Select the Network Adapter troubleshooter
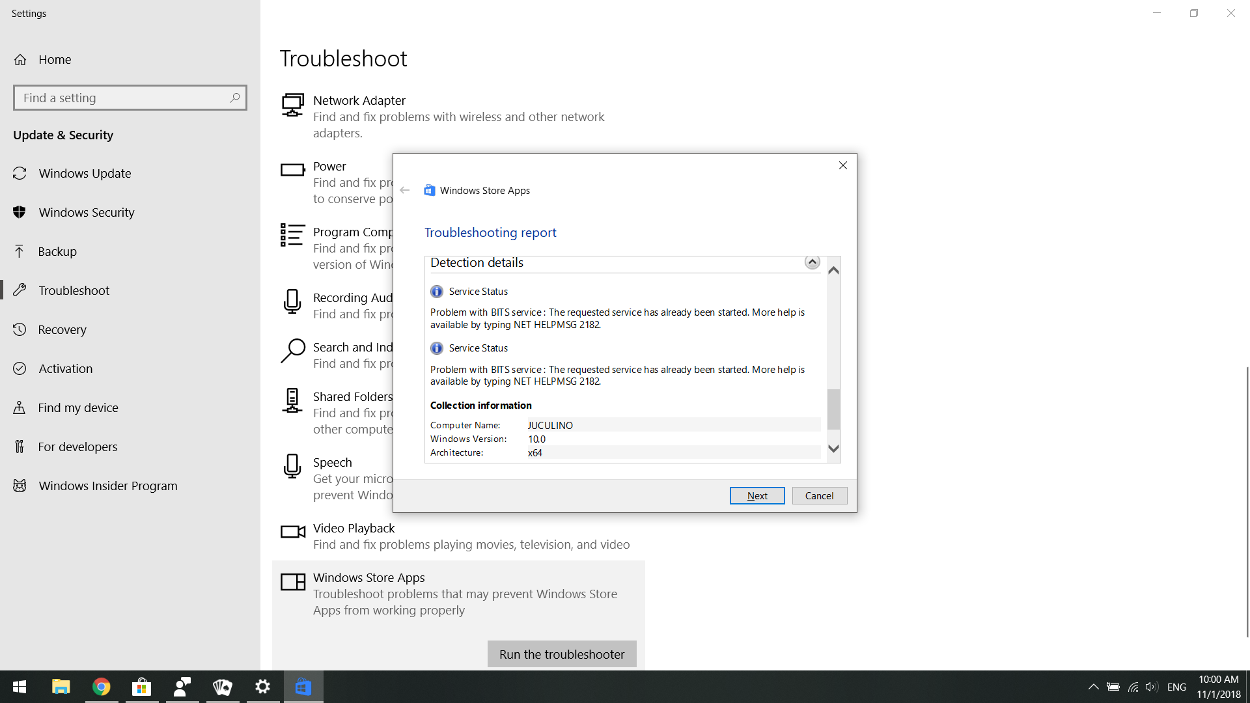The width and height of the screenshot is (1250, 703). pyautogui.click(x=458, y=117)
